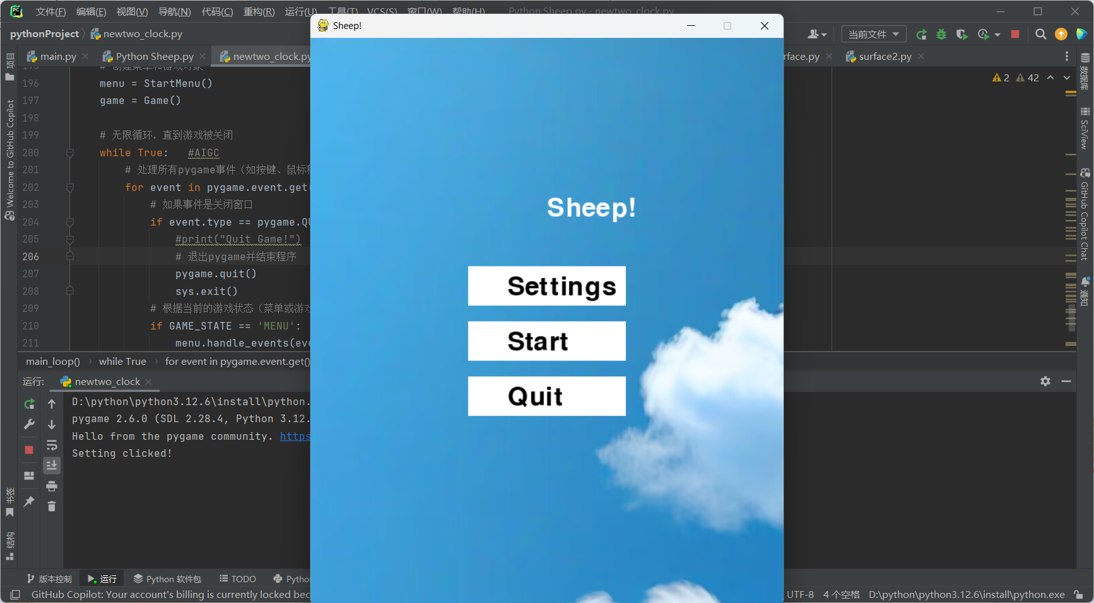
Task: Click the debug bug icon in toolbar
Action: click(x=941, y=34)
